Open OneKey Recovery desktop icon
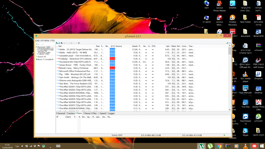The height and width of the screenshot is (149, 265). pyautogui.click(x=233, y=20)
